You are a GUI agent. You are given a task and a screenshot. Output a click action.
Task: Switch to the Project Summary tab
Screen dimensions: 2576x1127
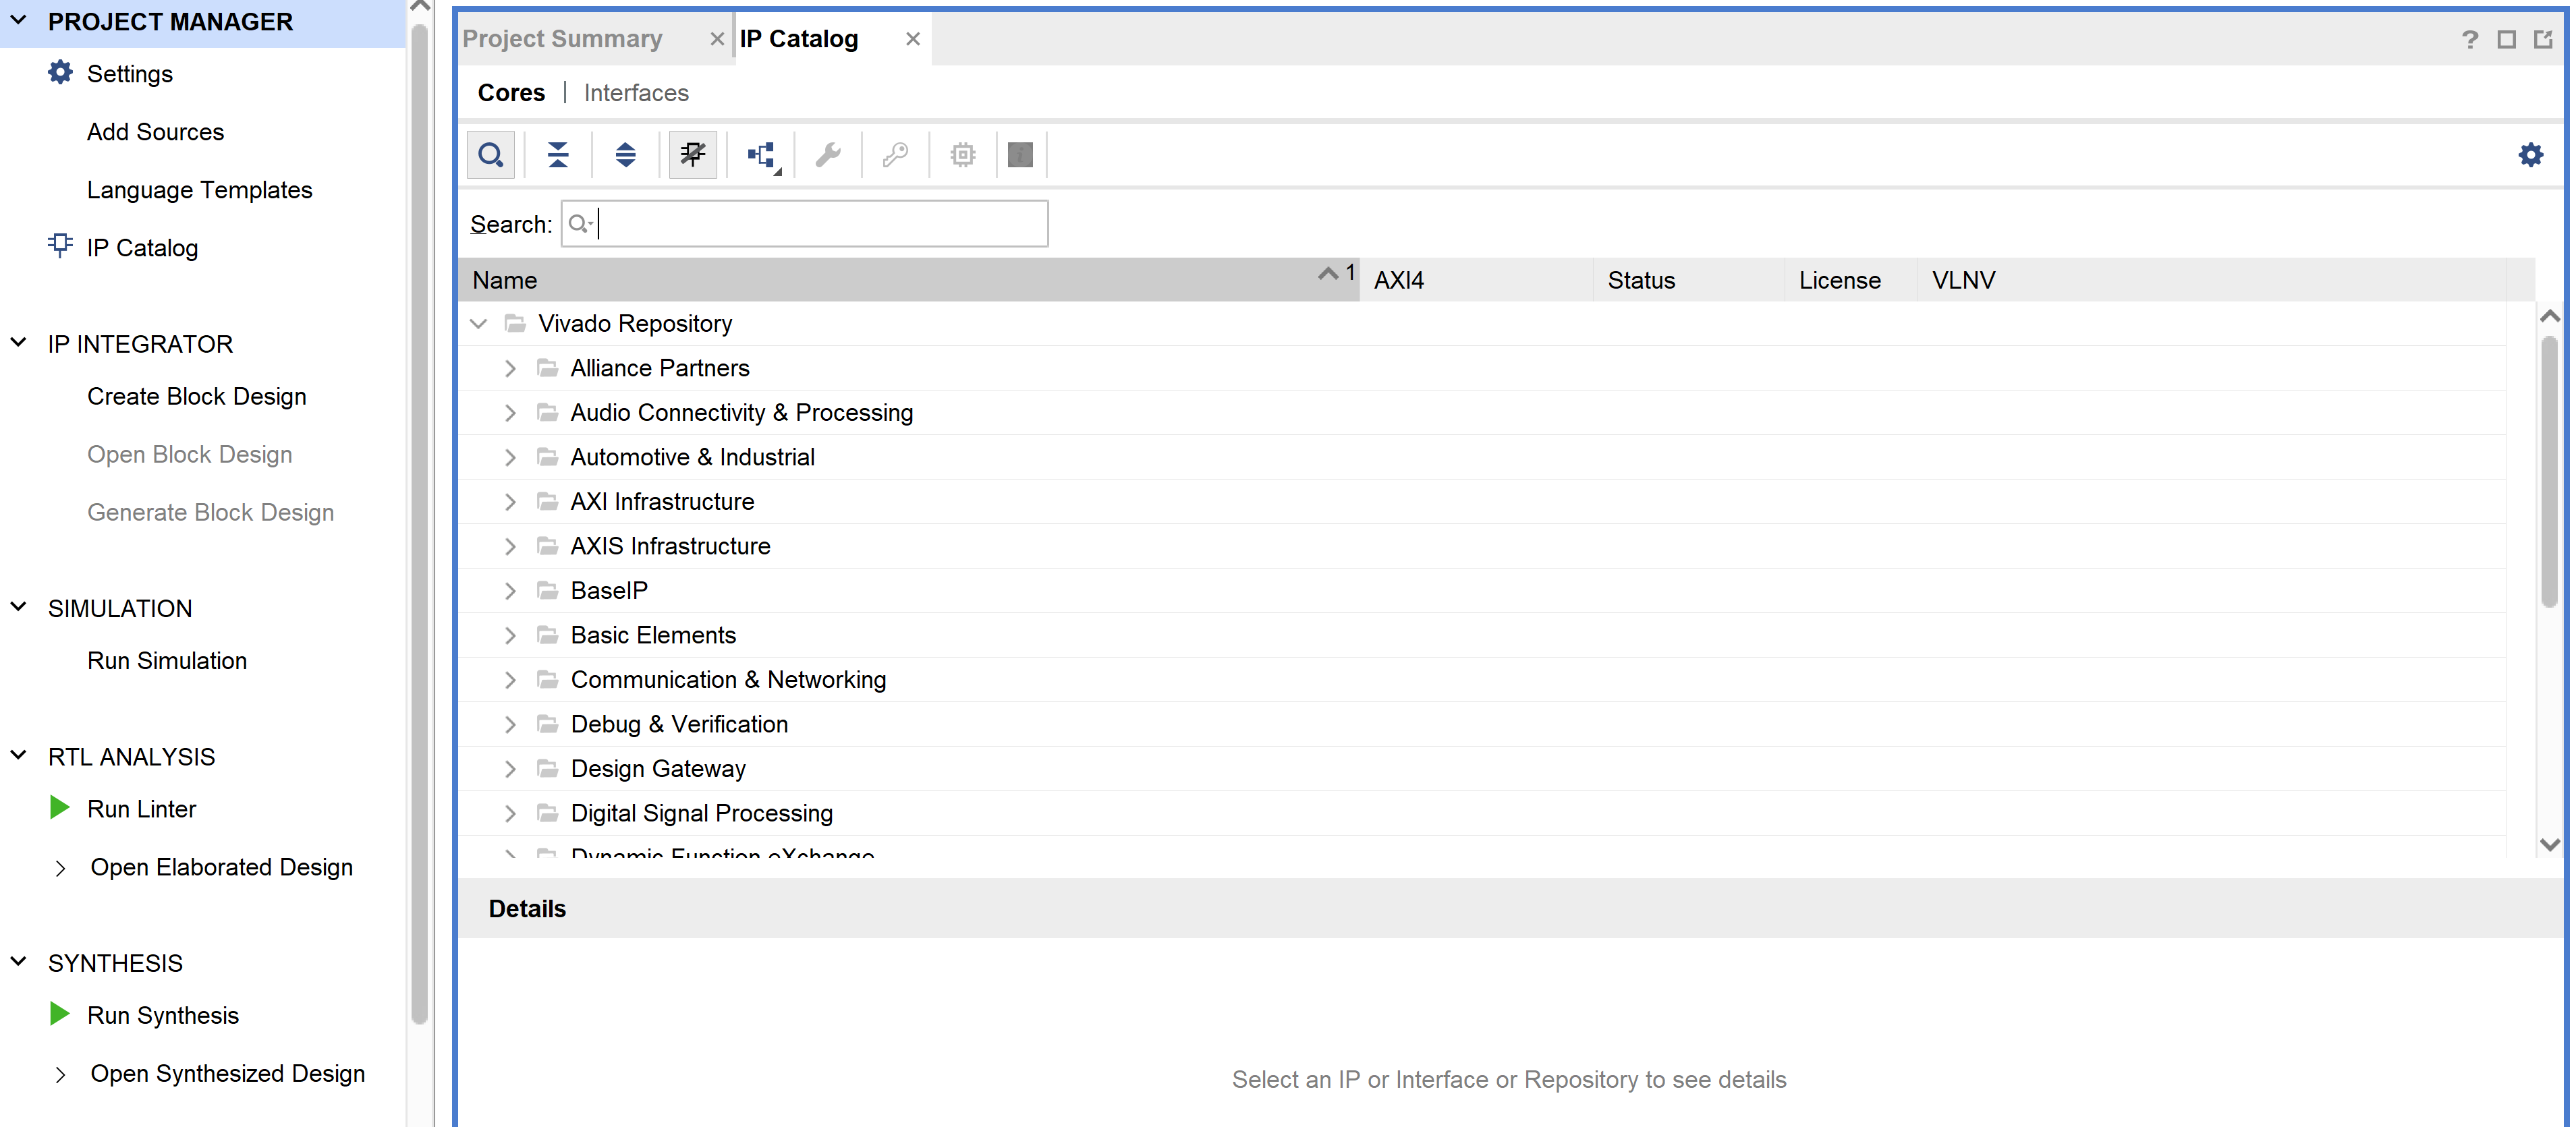tap(562, 39)
